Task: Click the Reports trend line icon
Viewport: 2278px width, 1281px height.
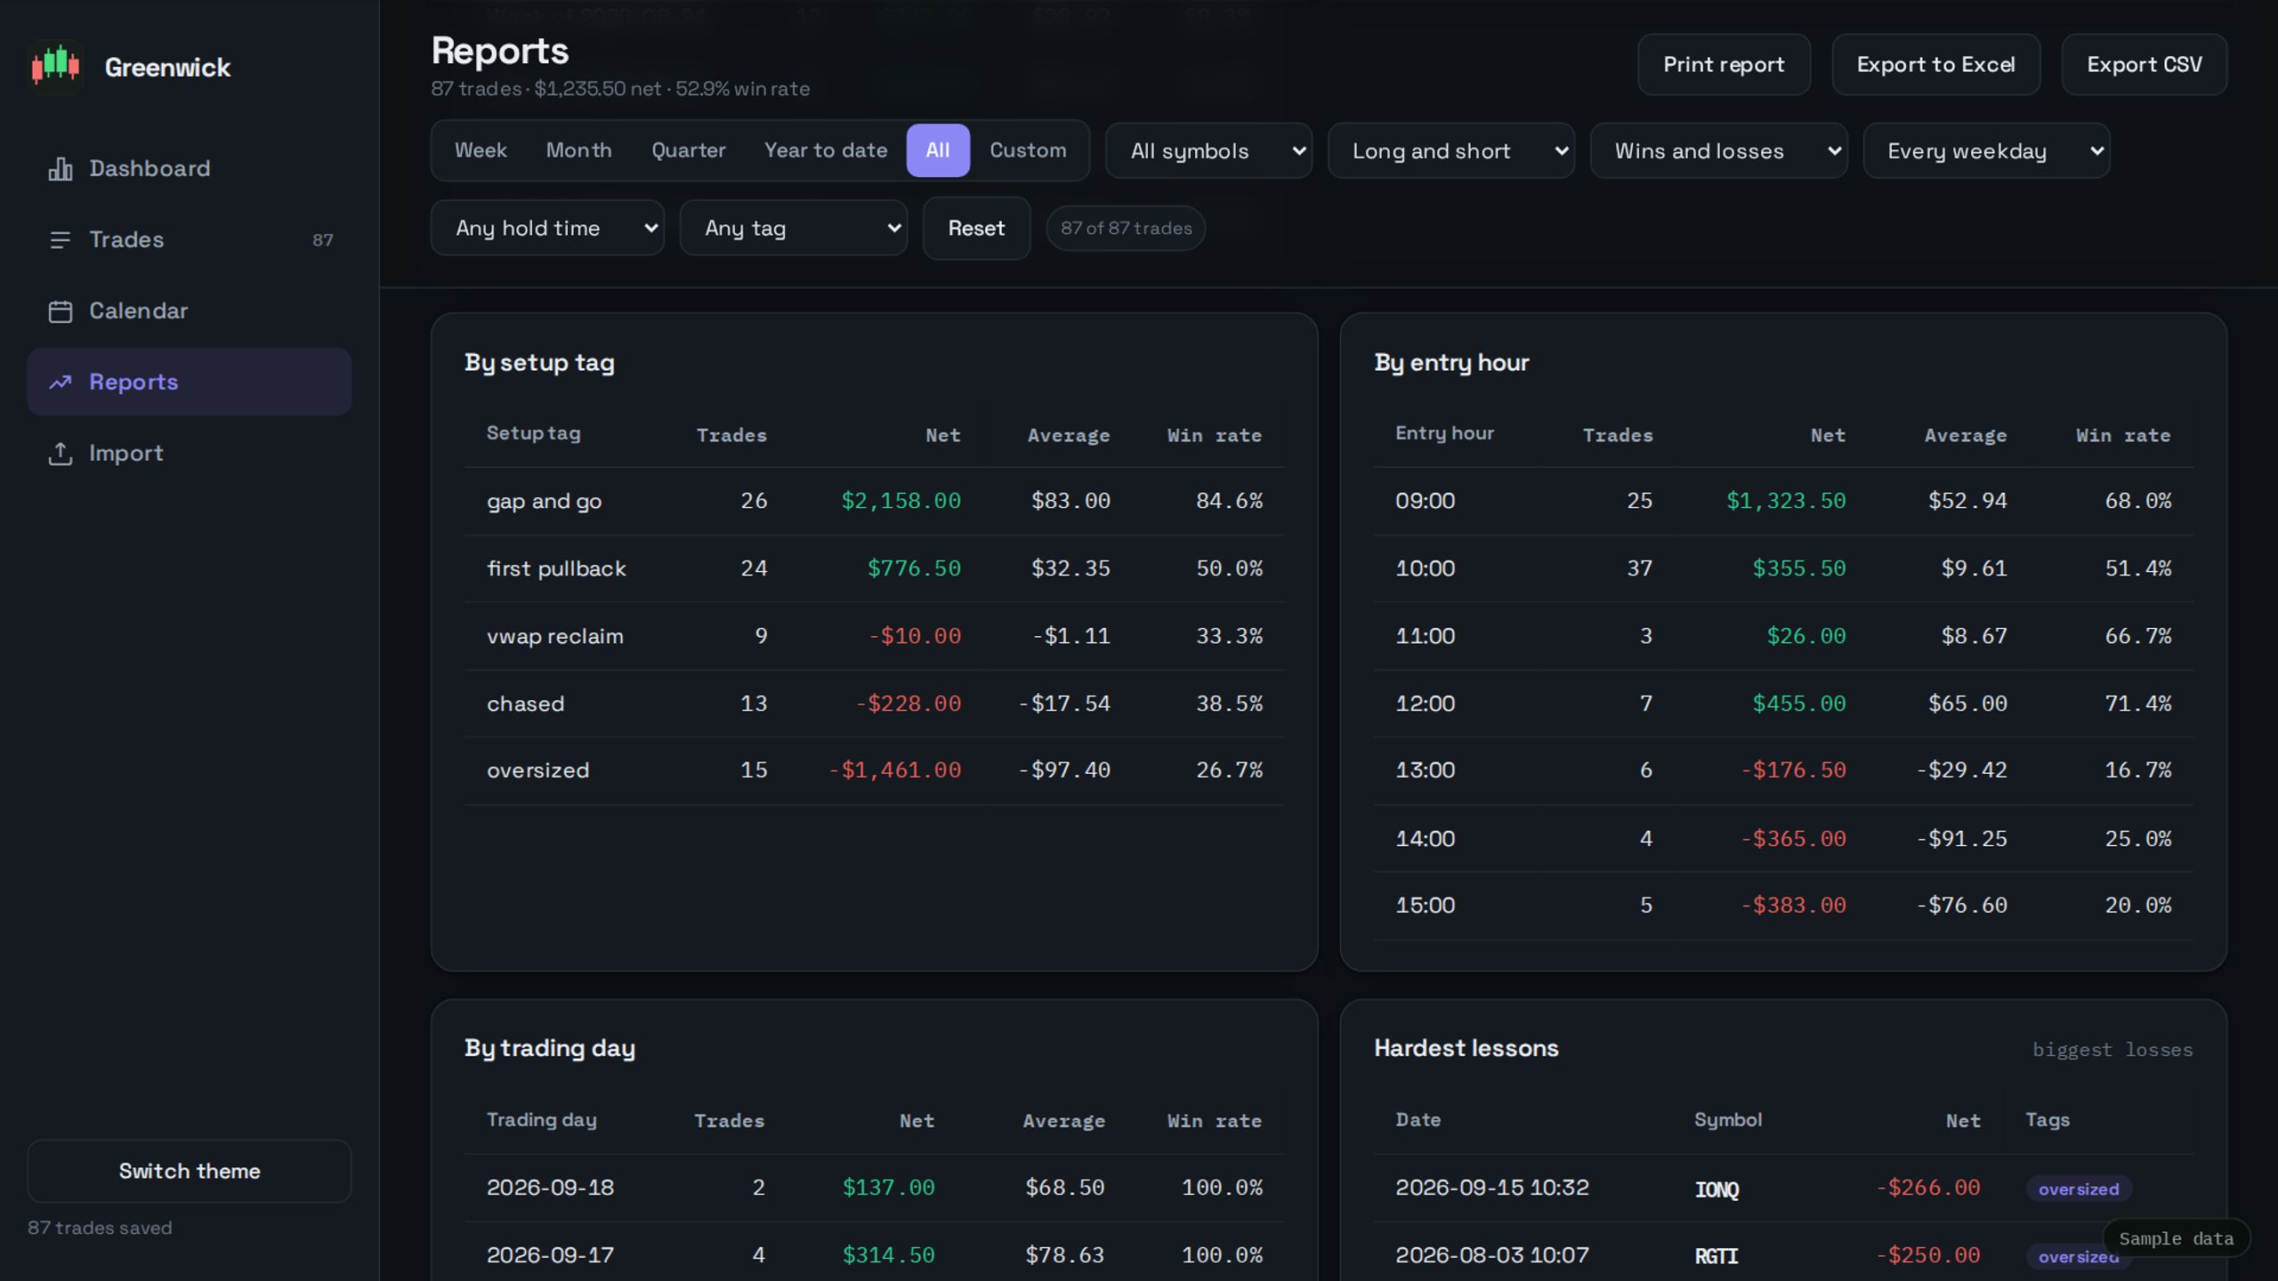Action: (x=60, y=383)
